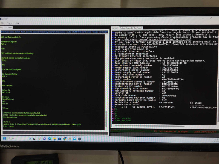Click the highlighted search pattern field
The height and width of the screenshot is (164, 219).
54,32
